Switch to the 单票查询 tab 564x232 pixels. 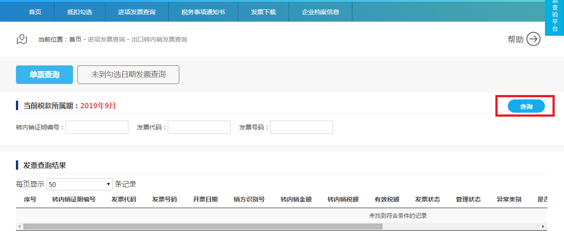[x=44, y=75]
